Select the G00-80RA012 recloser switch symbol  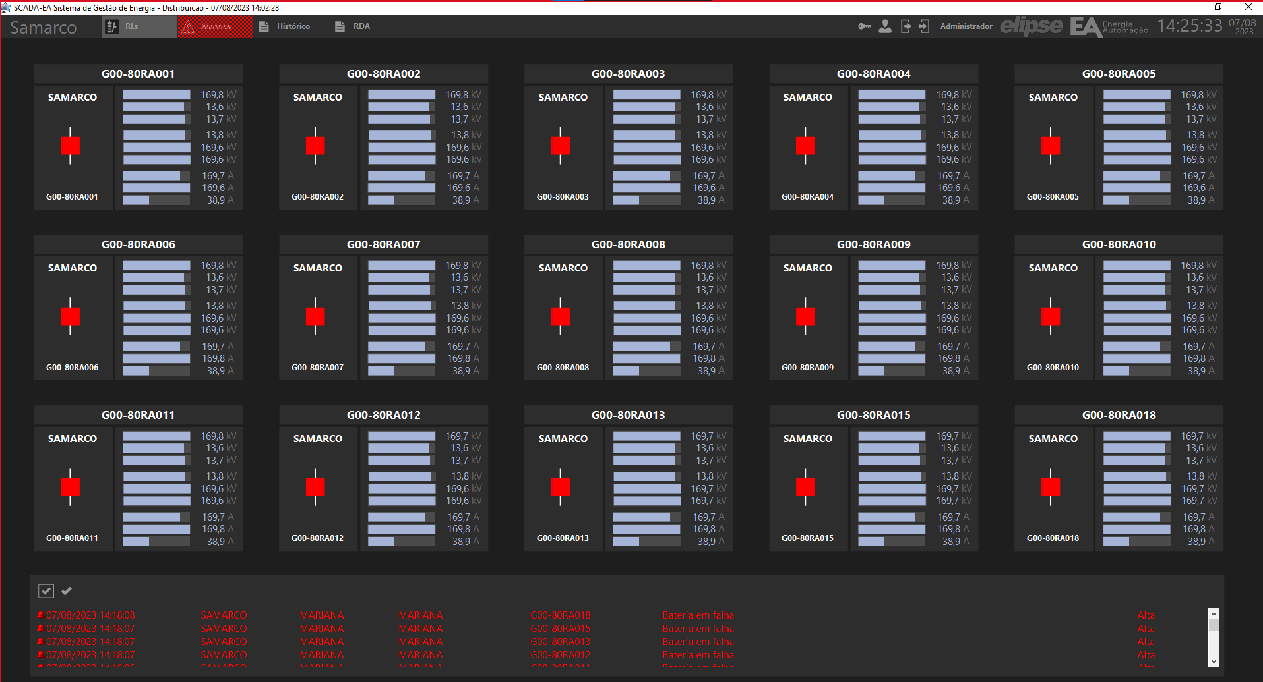(315, 487)
